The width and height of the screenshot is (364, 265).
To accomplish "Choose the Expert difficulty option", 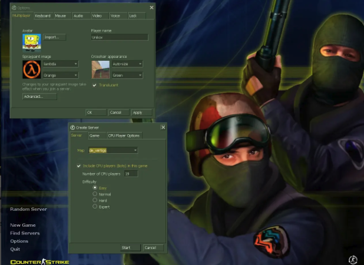I will pos(95,207).
